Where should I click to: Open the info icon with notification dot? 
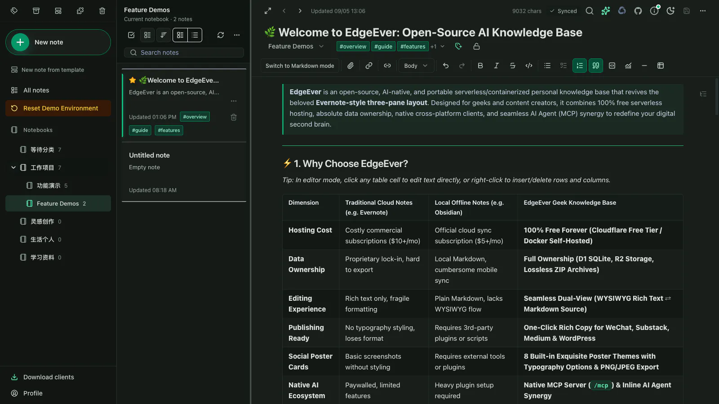click(x=654, y=11)
